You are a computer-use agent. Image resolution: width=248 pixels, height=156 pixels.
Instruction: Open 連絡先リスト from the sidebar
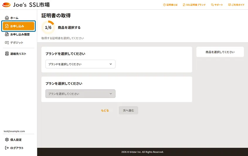pos(18,54)
